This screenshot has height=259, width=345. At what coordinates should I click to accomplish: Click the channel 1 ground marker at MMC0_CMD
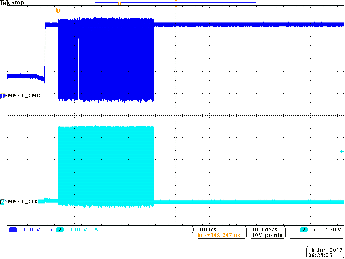pos(3,96)
